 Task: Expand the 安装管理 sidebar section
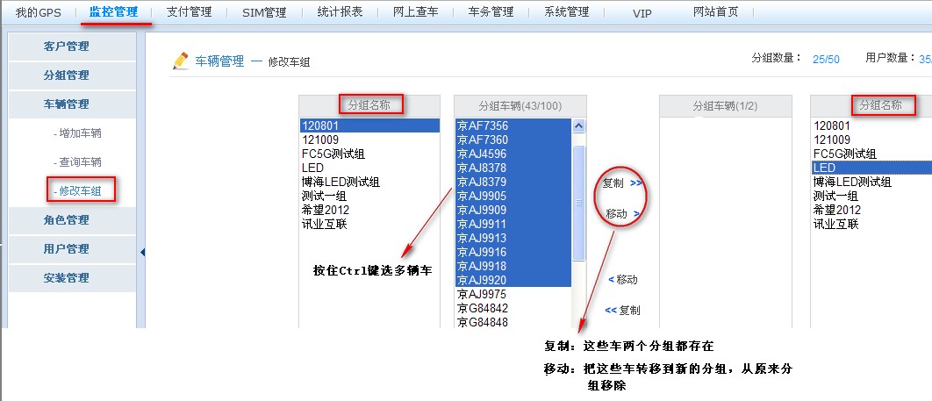click(x=67, y=277)
